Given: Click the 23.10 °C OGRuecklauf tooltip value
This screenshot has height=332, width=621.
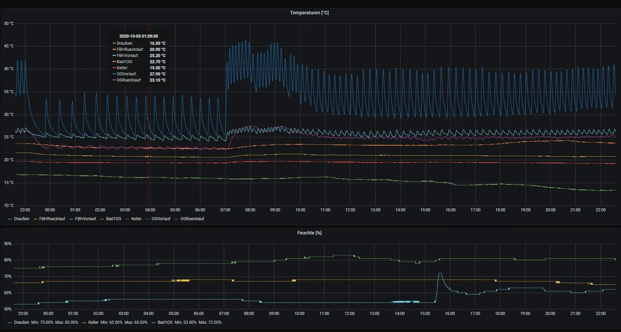Looking at the screenshot, I should point(157,80).
